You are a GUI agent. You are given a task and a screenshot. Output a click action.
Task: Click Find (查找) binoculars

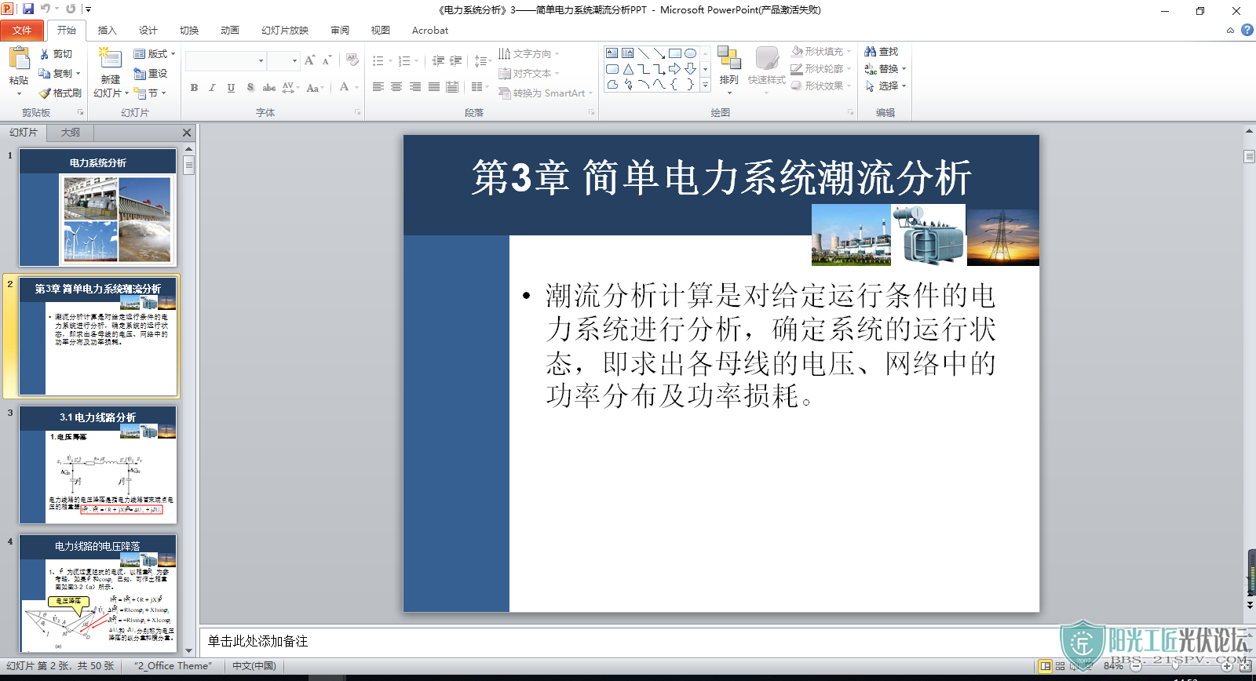[x=881, y=51]
